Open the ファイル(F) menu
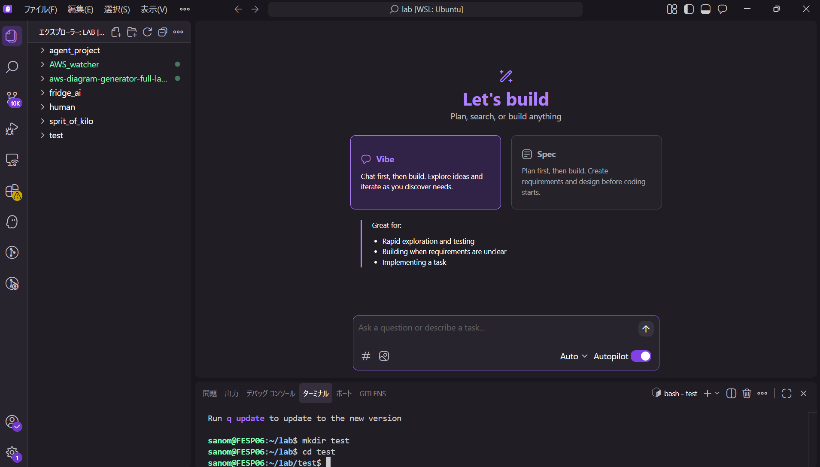The image size is (820, 467). tap(40, 9)
